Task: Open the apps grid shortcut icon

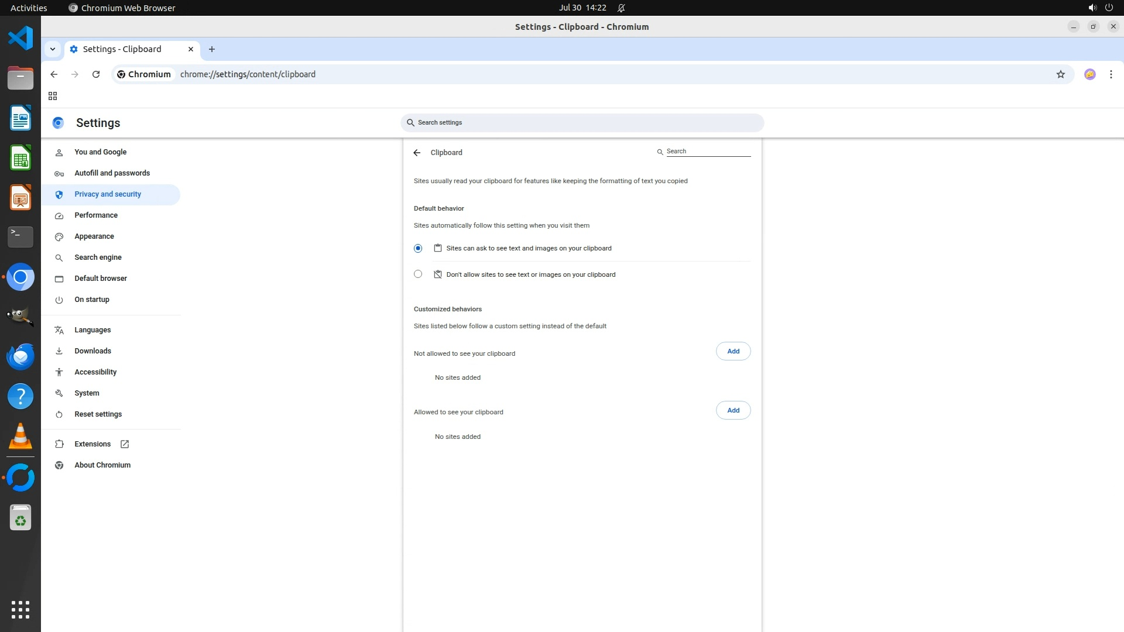Action: [x=53, y=96]
